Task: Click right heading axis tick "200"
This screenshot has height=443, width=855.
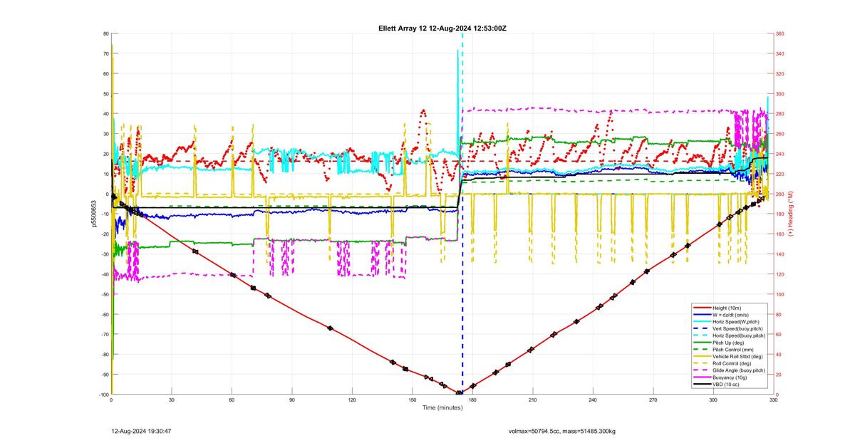Action: [780, 194]
